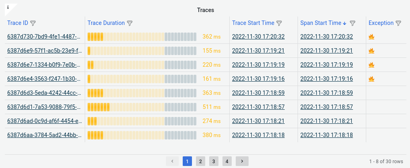Click the Span Start Time filter icon
The height and width of the screenshot is (168, 410).
pyautogui.click(x=353, y=23)
